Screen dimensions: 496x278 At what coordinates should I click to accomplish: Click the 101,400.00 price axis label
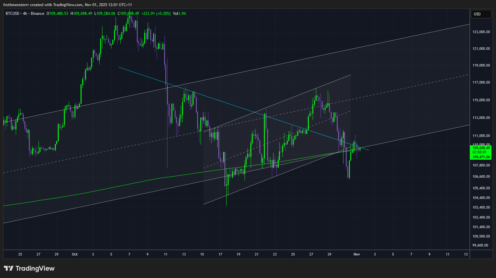(482, 227)
